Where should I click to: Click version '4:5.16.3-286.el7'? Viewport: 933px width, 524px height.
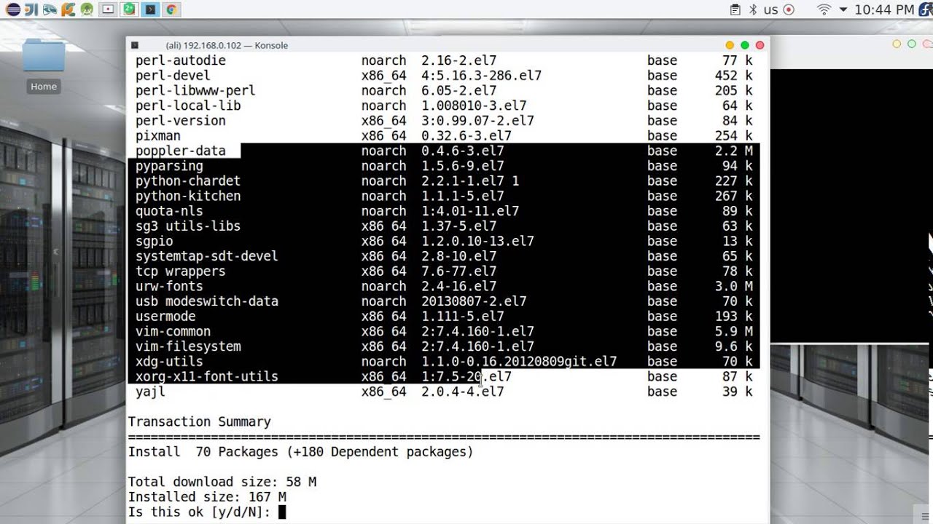(x=481, y=76)
